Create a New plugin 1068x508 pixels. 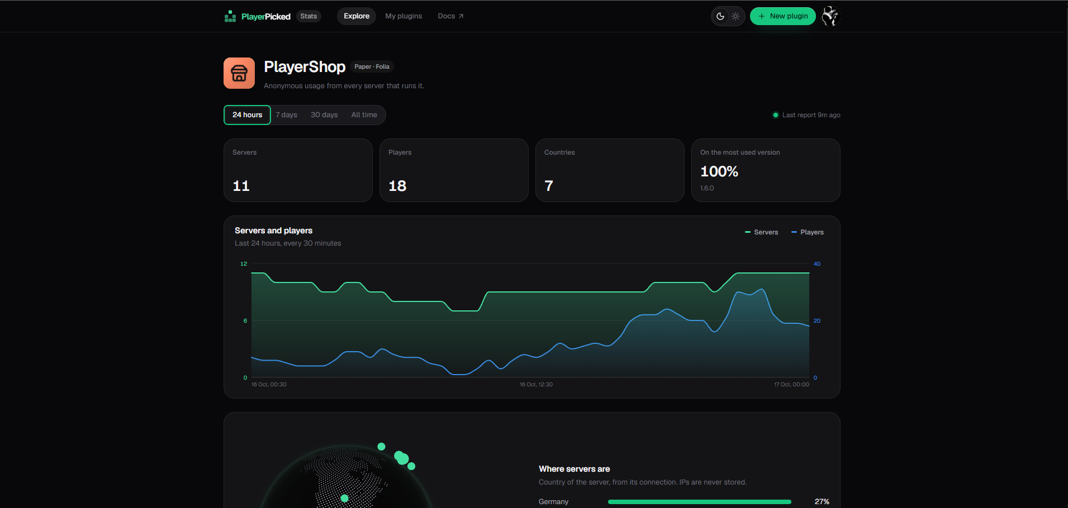click(782, 16)
